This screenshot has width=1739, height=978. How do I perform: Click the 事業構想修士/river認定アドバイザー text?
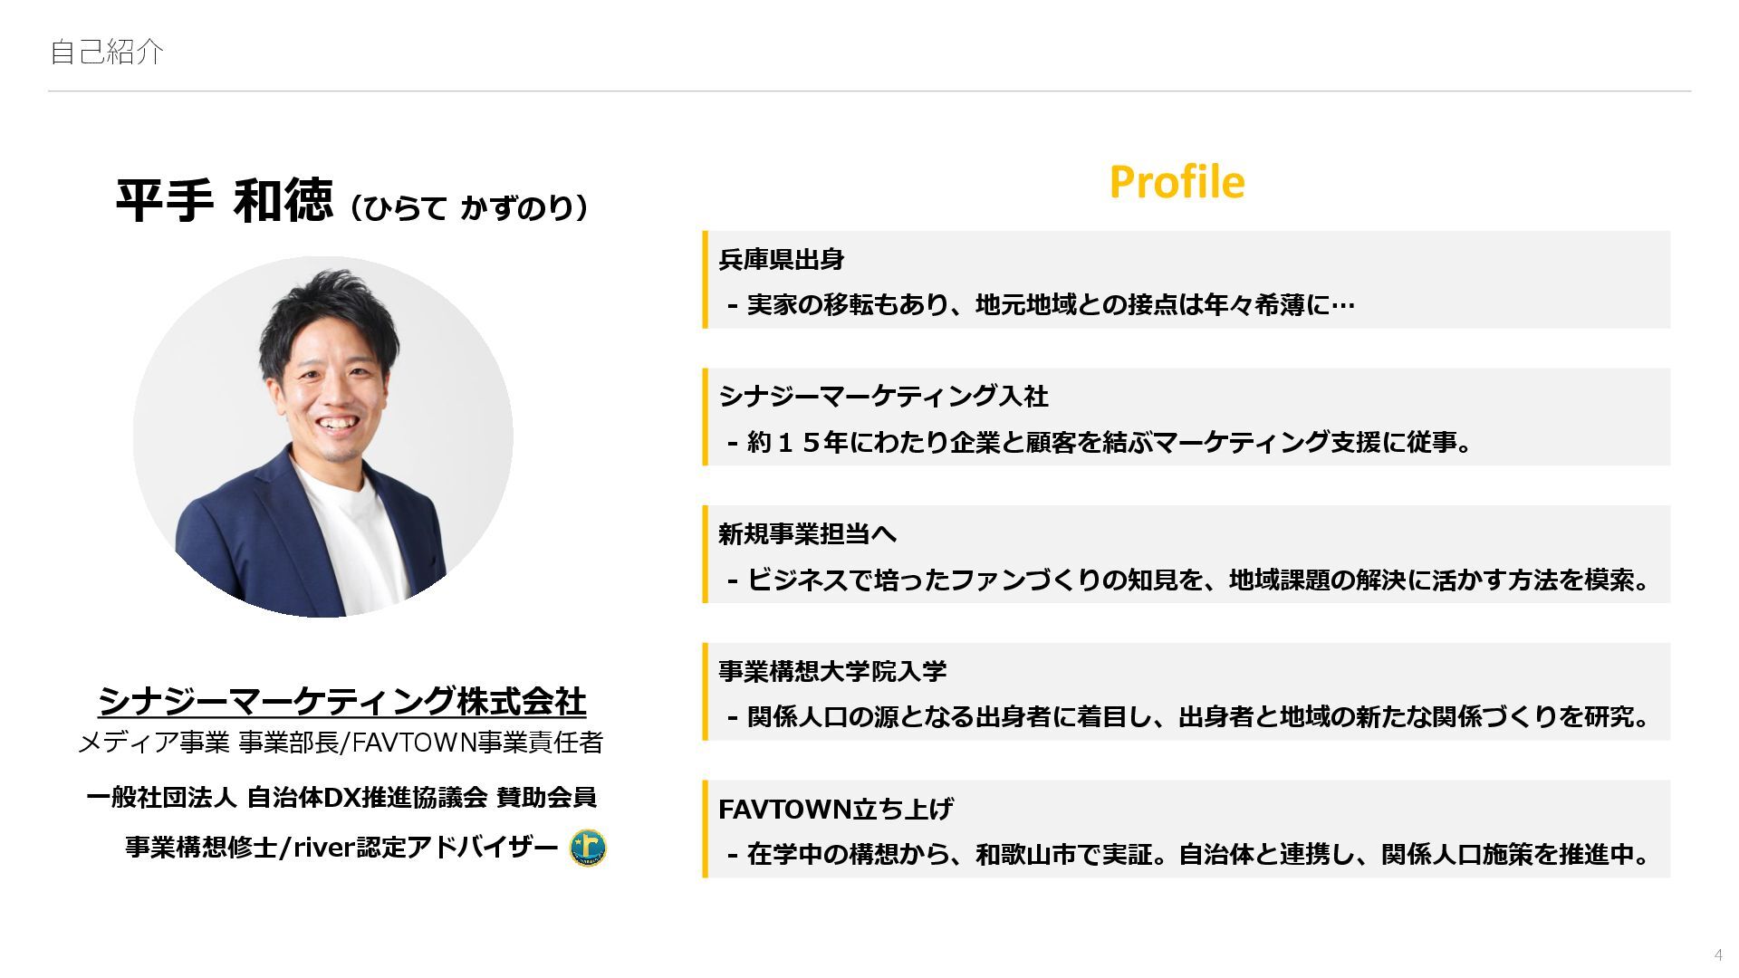point(341,848)
